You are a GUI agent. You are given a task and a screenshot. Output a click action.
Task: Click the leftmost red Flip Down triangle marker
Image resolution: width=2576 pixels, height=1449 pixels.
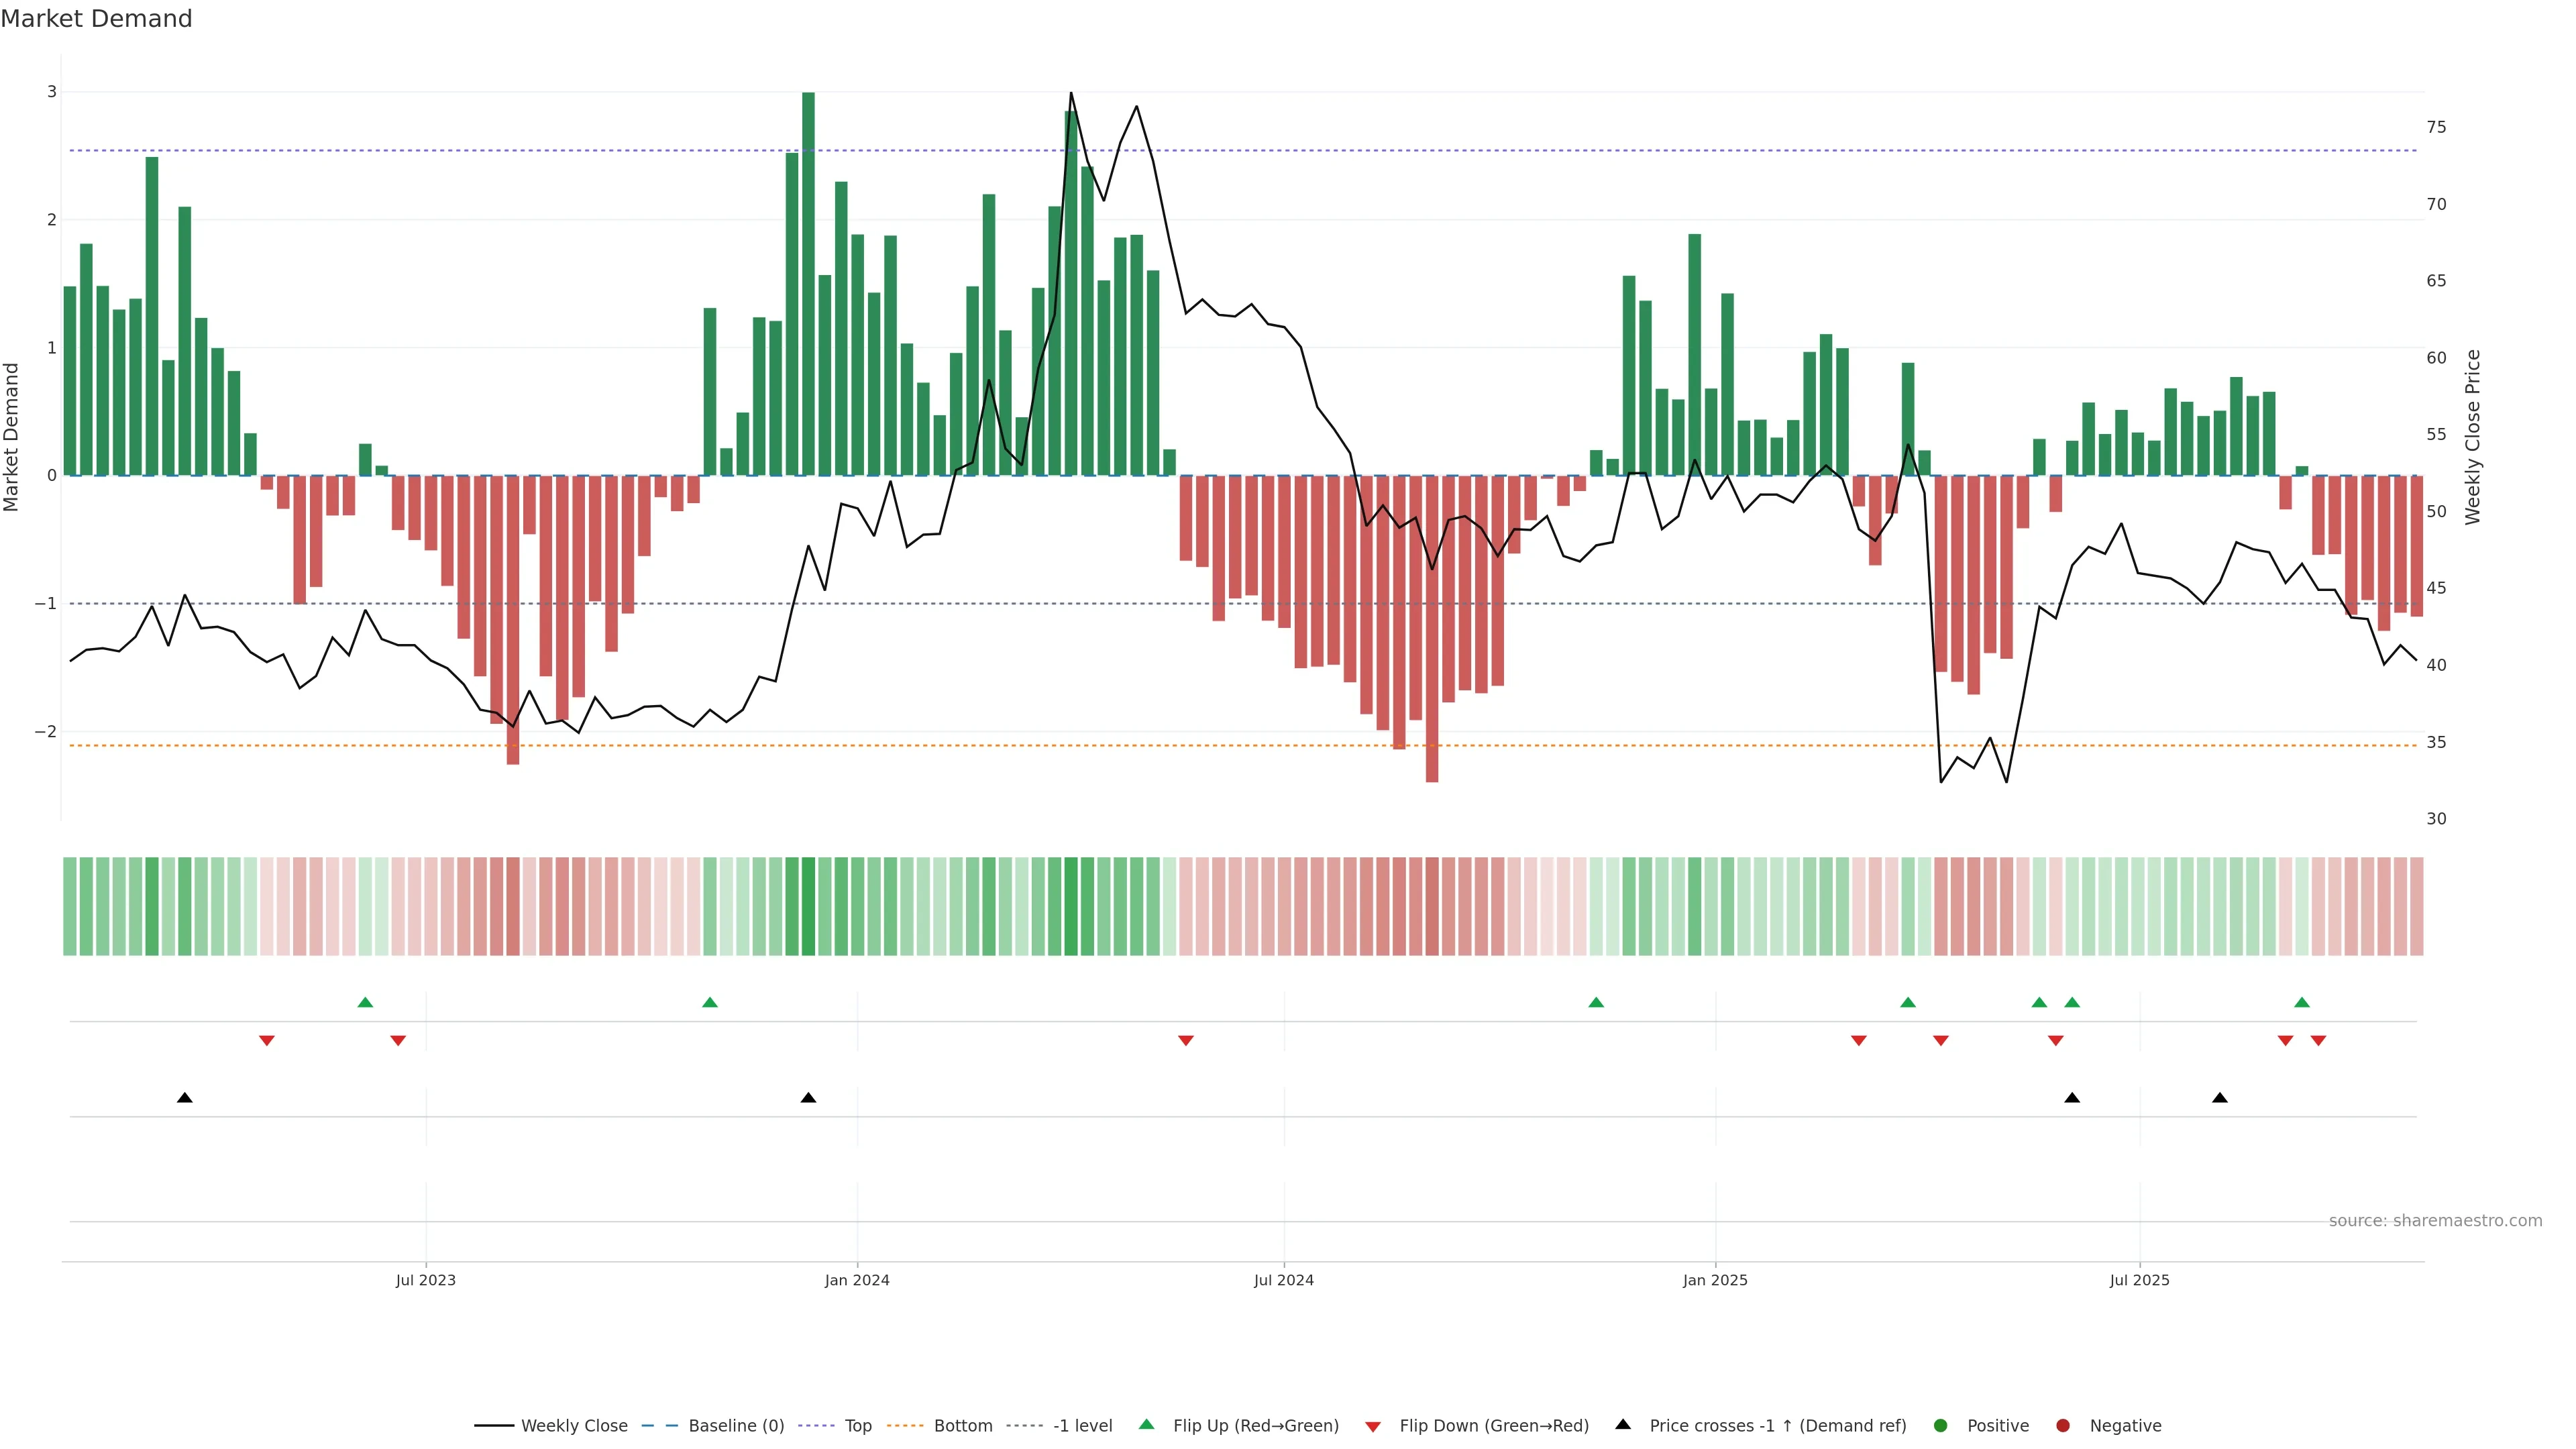pyautogui.click(x=267, y=1041)
